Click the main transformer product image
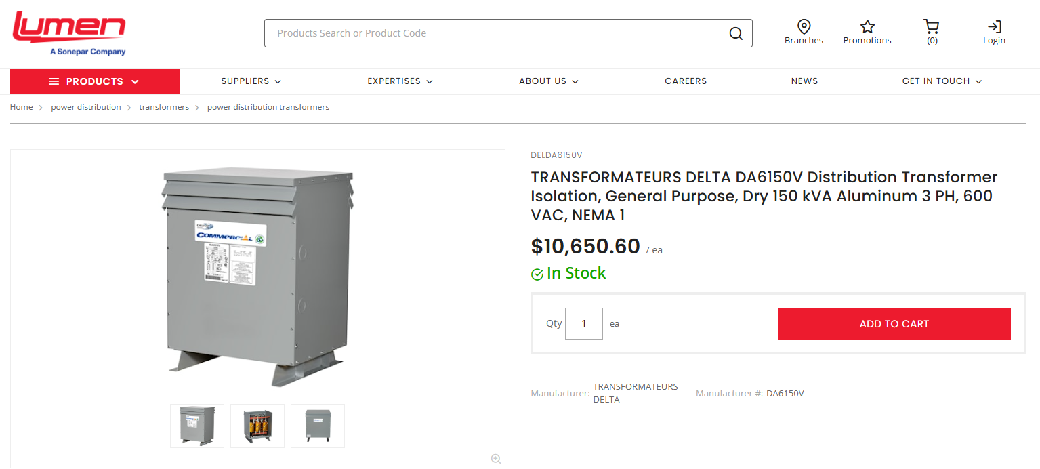This screenshot has width=1040, height=469. tap(257, 278)
